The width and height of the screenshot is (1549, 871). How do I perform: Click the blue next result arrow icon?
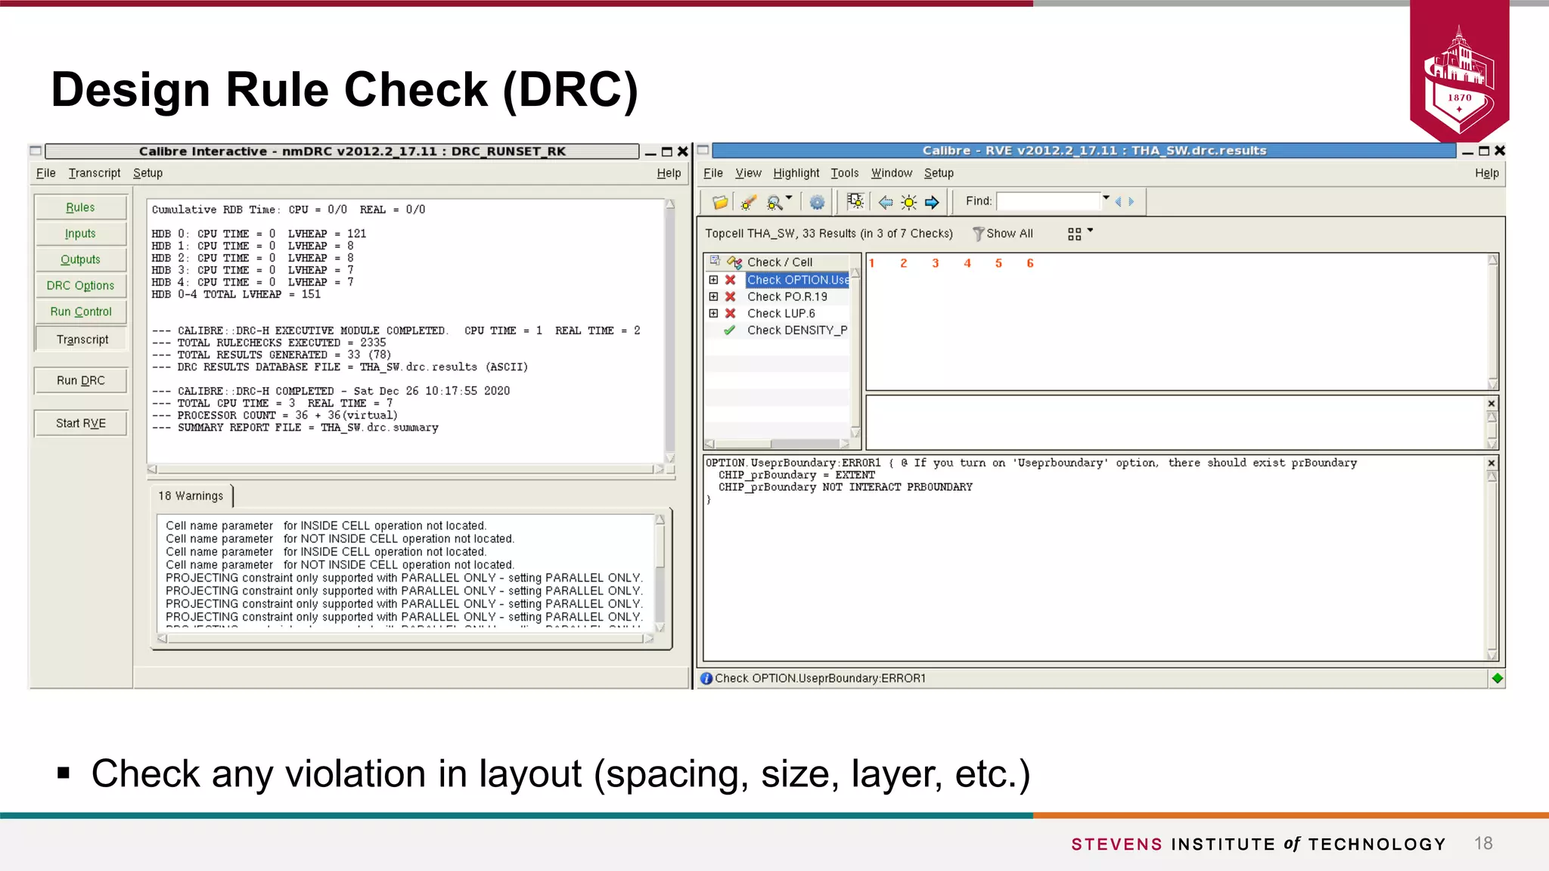coord(932,202)
